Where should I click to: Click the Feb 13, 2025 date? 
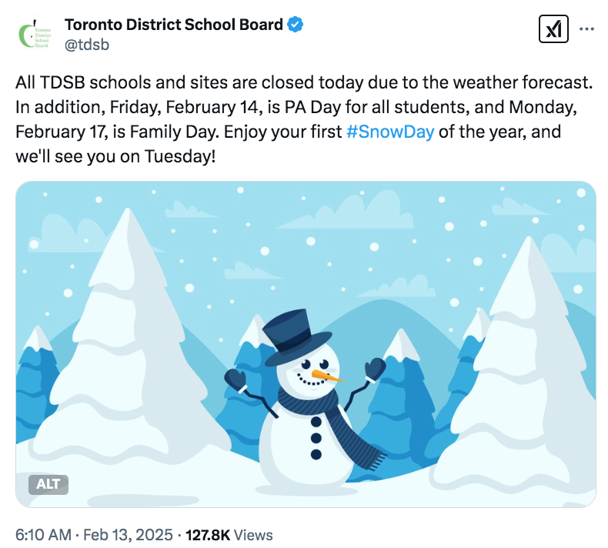point(128,535)
